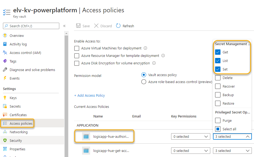The image size is (254, 157).
Task: Click the Save button label
Action: (x=86, y=26)
